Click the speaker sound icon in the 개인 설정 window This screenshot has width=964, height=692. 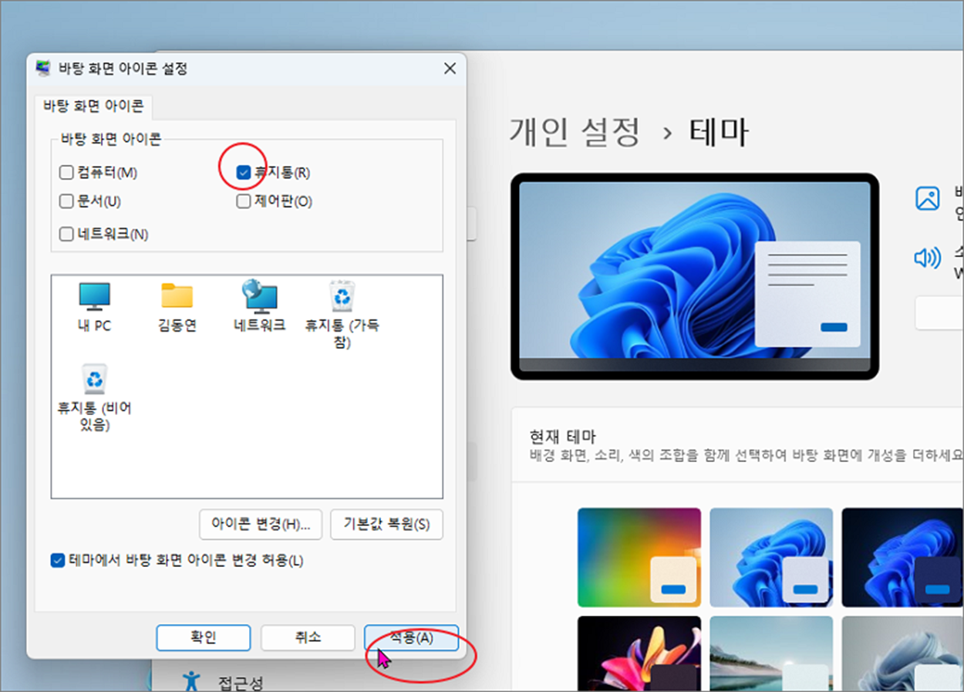[927, 258]
